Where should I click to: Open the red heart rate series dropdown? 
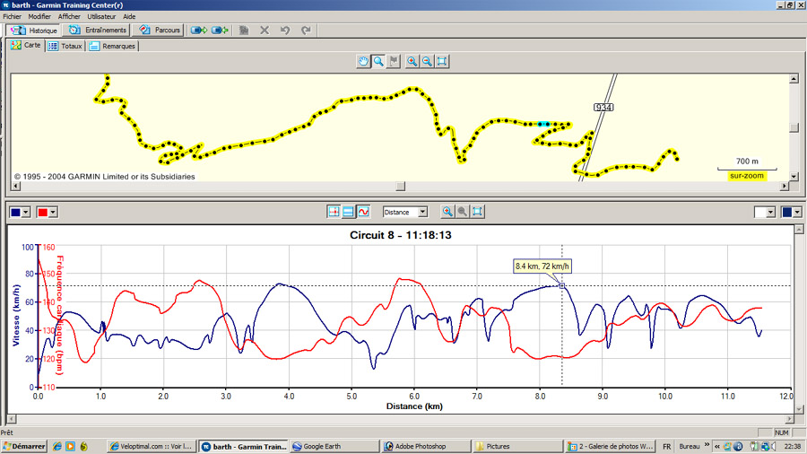tap(53, 212)
